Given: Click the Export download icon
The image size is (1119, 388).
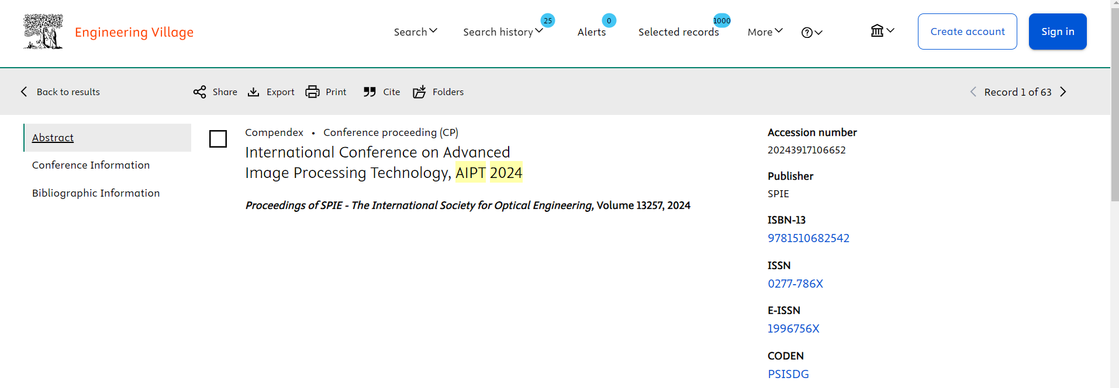Looking at the screenshot, I should (x=253, y=92).
